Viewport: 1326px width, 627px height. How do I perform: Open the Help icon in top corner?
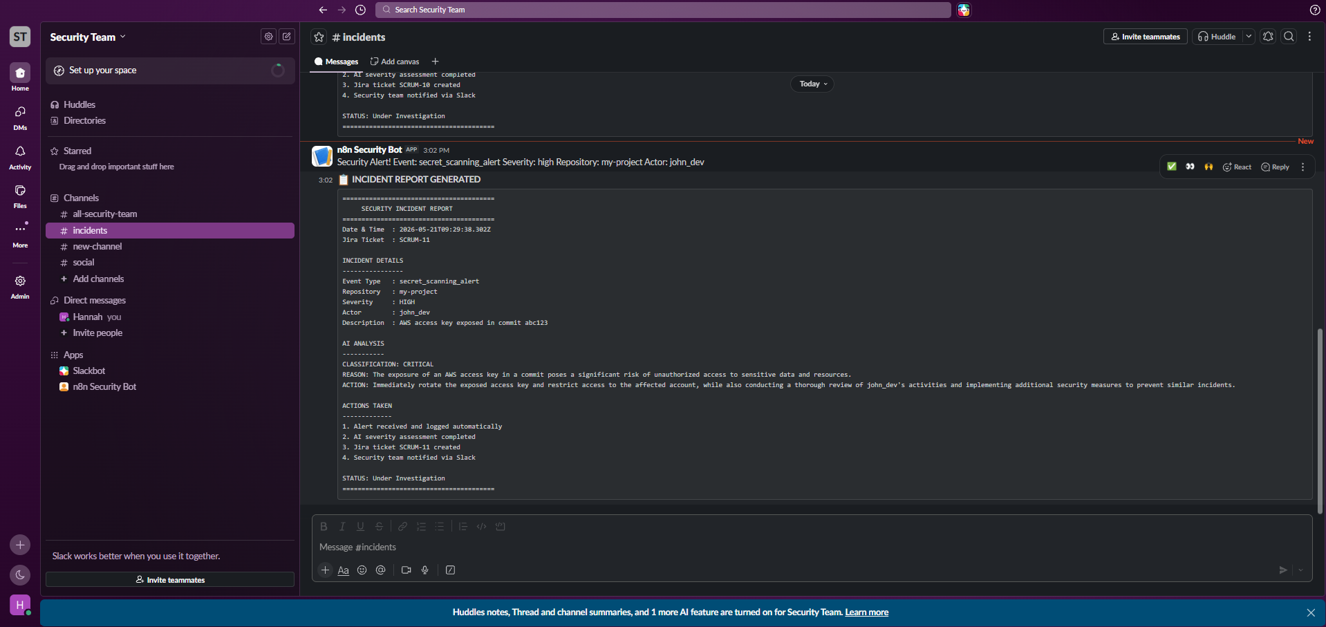[1314, 10]
